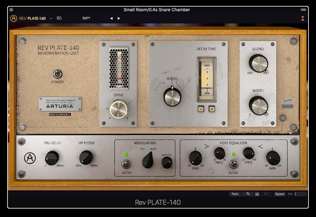The width and height of the screenshot is (316, 217).
Task: Click the low shelf filter symbol
Action: (x=207, y=146)
